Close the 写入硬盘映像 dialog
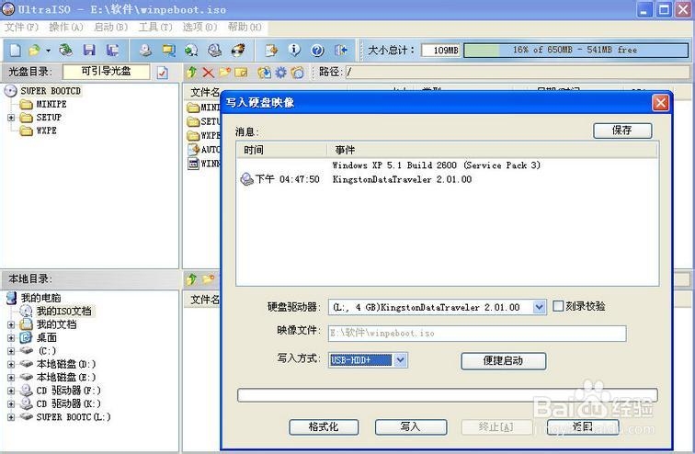 [x=660, y=103]
